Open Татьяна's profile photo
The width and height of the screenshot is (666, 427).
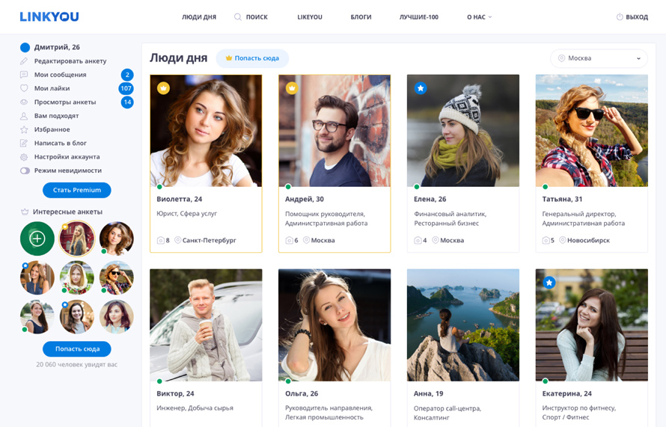coord(591,131)
